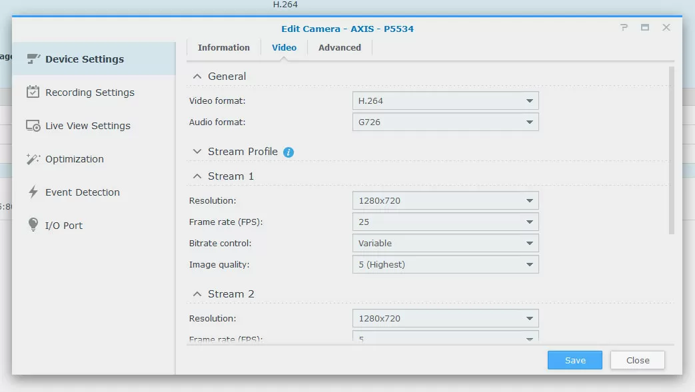The height and width of the screenshot is (392, 695).
Task: Open Live View Settings in the sidebar
Action: click(93, 126)
